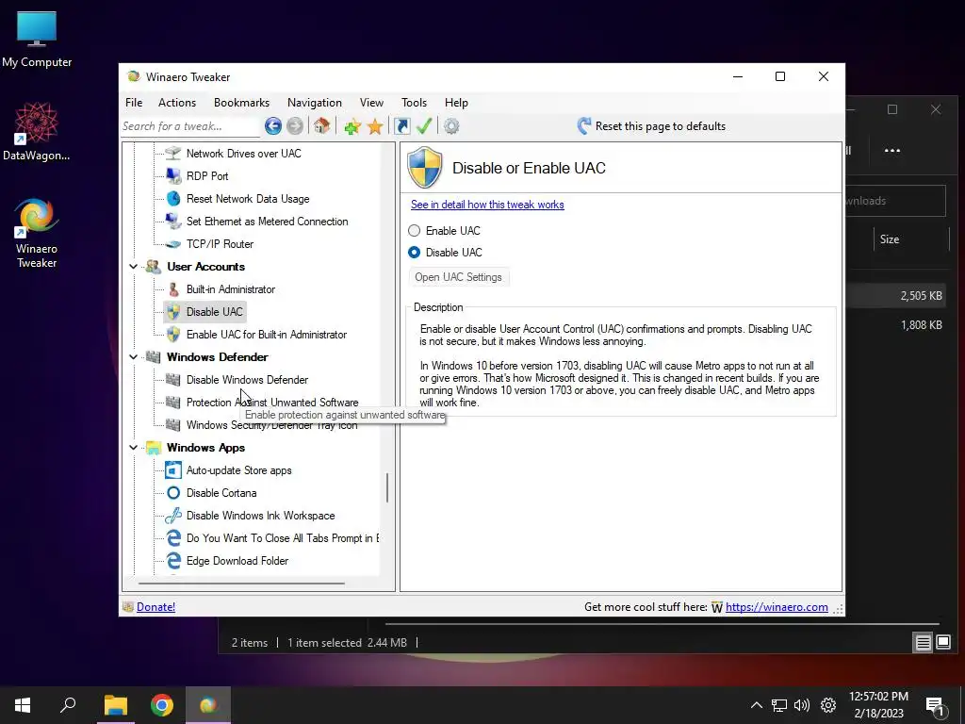Open My Computer desktop icon
This screenshot has height=724, width=965.
(x=37, y=38)
